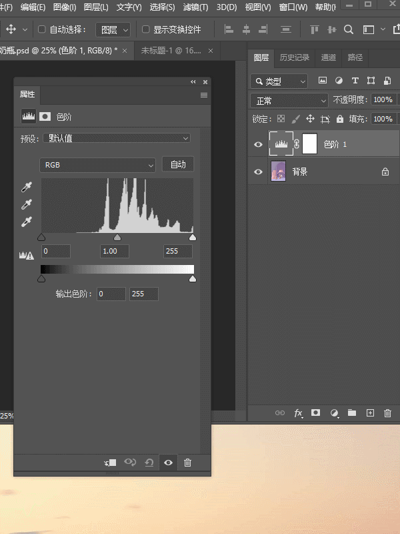Switch to 未标题-1 document tab
The image size is (400, 534).
click(171, 51)
